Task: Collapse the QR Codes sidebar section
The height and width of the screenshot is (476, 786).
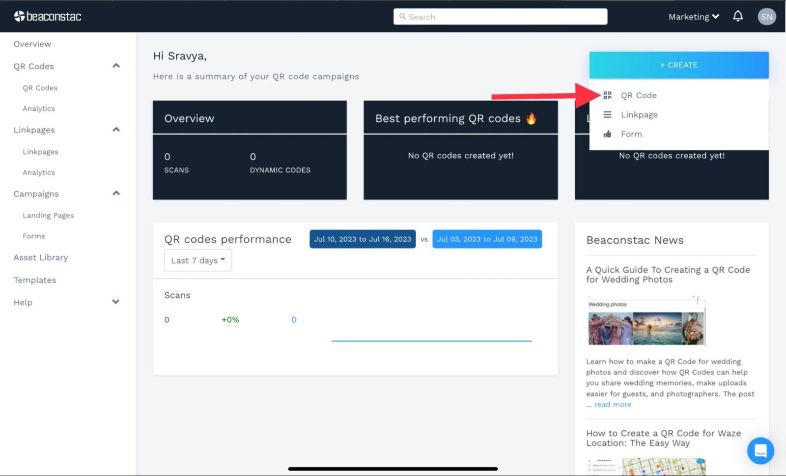Action: [116, 66]
